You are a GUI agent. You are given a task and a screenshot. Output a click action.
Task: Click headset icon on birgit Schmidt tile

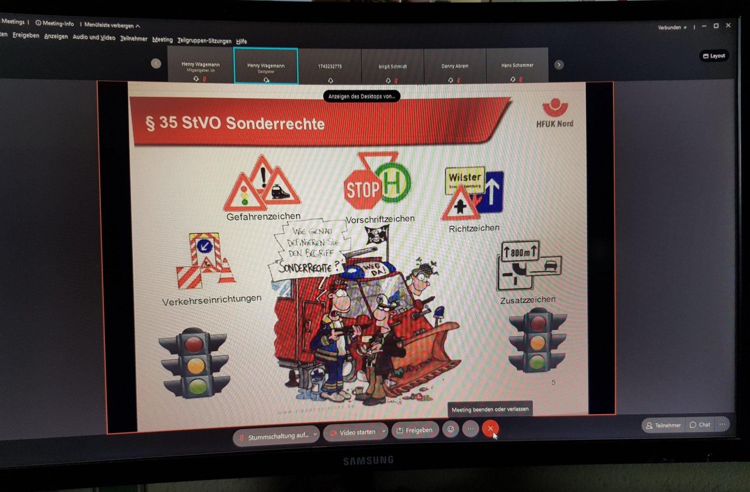(x=388, y=81)
